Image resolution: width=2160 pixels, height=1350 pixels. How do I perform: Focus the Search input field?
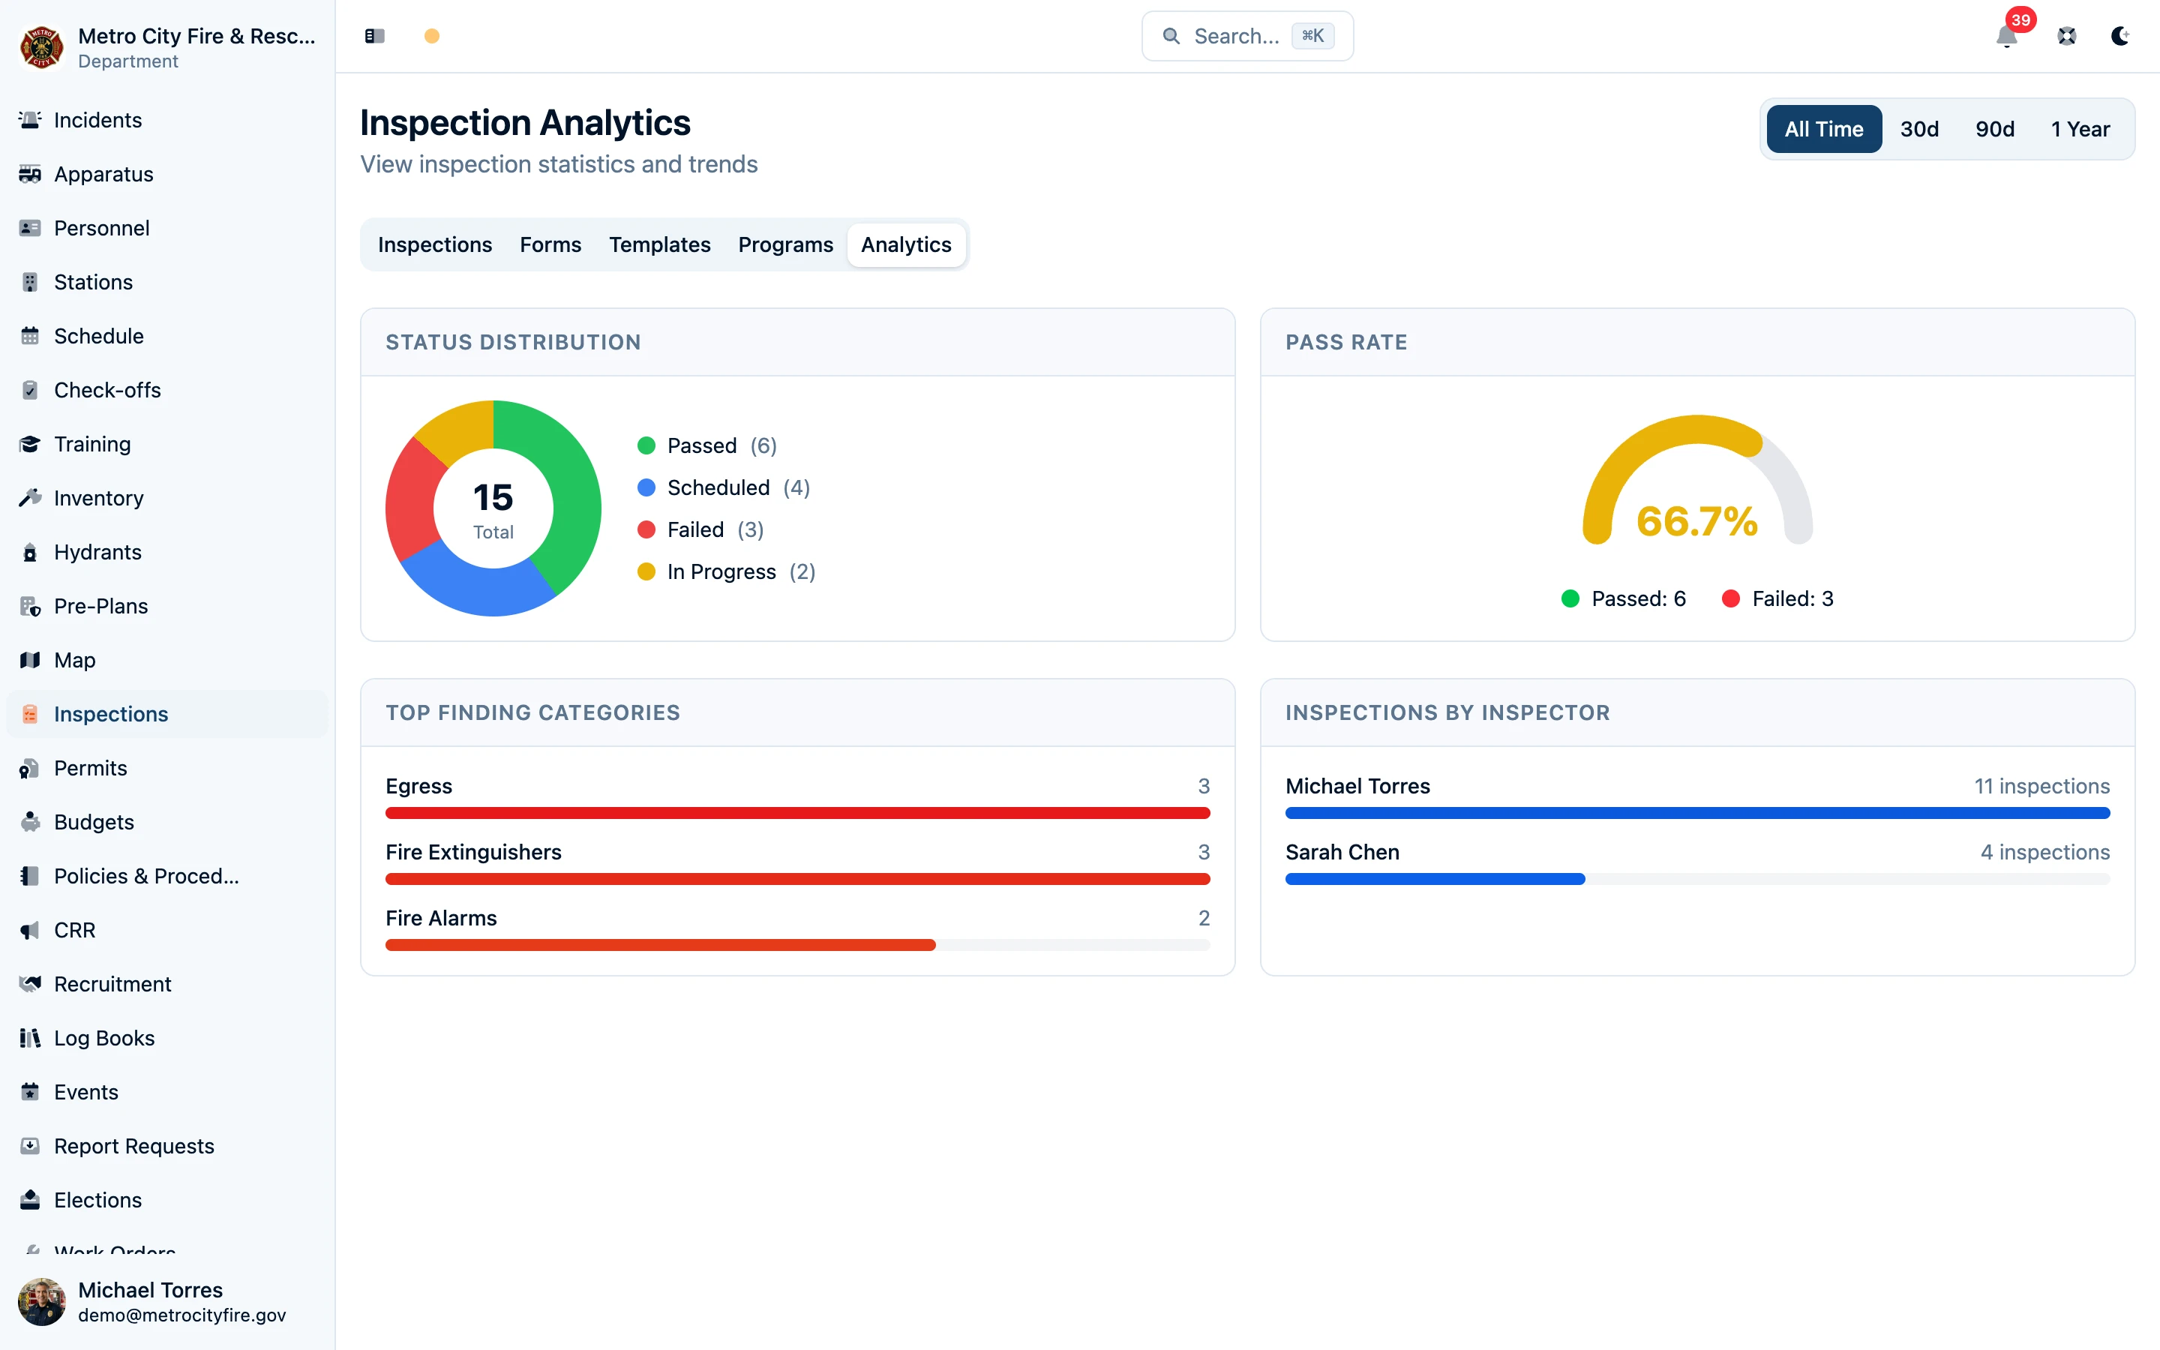tap(1247, 36)
